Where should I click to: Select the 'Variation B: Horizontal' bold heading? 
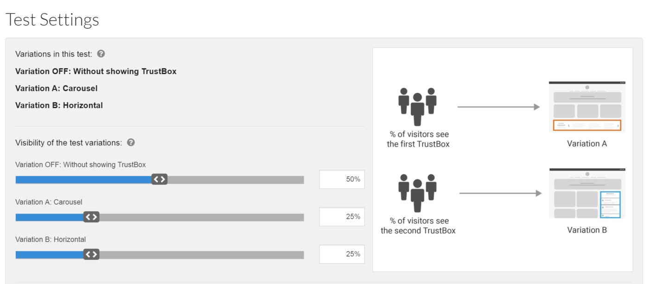coord(59,106)
